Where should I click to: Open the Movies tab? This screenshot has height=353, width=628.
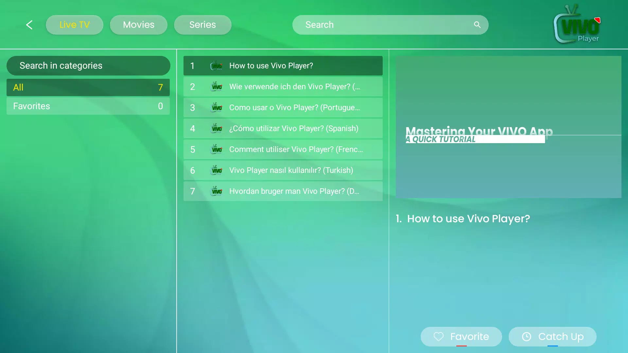[139, 25]
